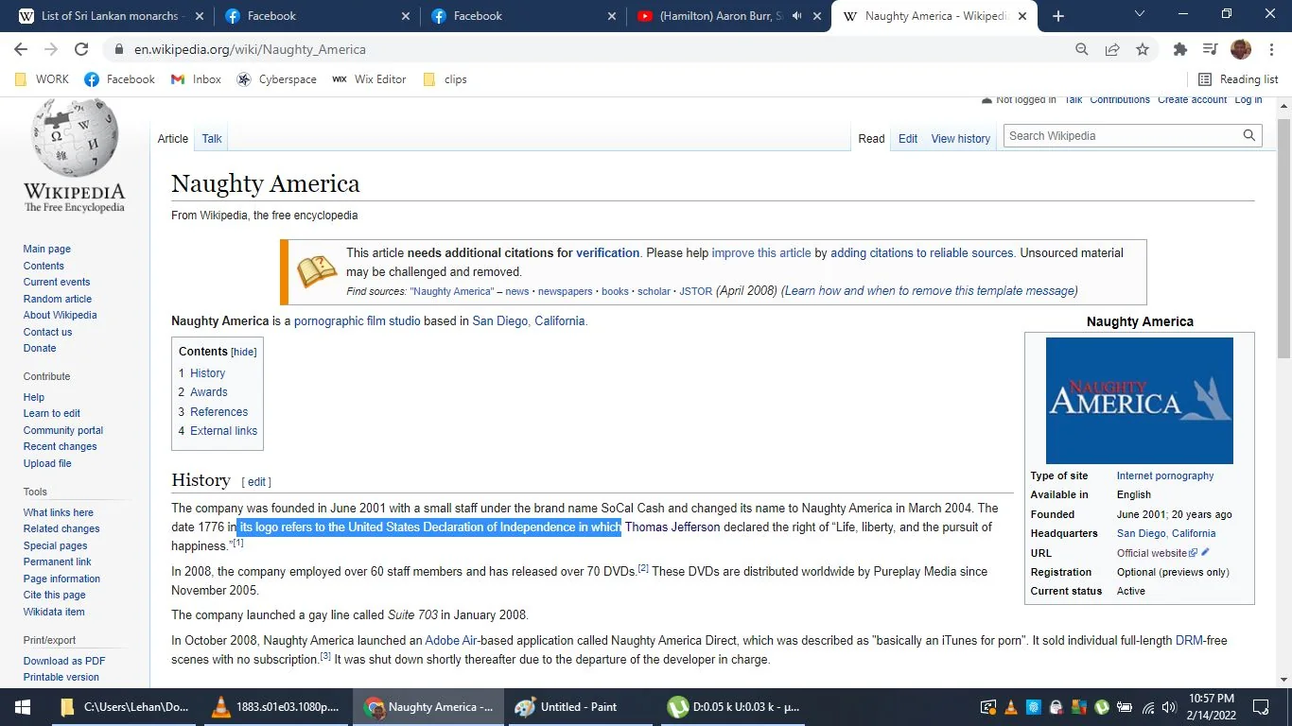The width and height of the screenshot is (1292, 726).
Task: Open the volume speaker tray icon
Action: (1169, 707)
